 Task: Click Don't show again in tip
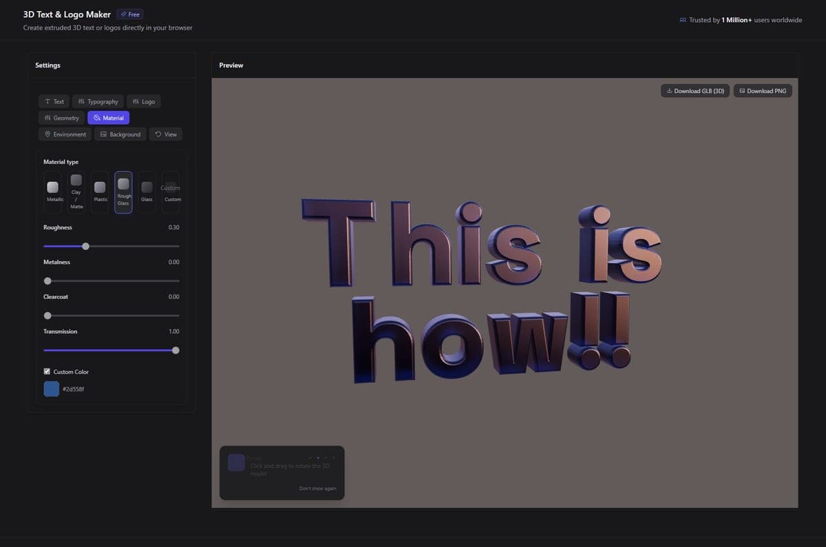tap(318, 488)
